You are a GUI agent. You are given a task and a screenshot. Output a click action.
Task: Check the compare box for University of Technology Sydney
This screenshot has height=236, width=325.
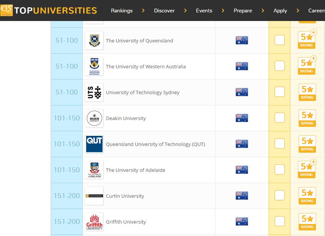(279, 92)
